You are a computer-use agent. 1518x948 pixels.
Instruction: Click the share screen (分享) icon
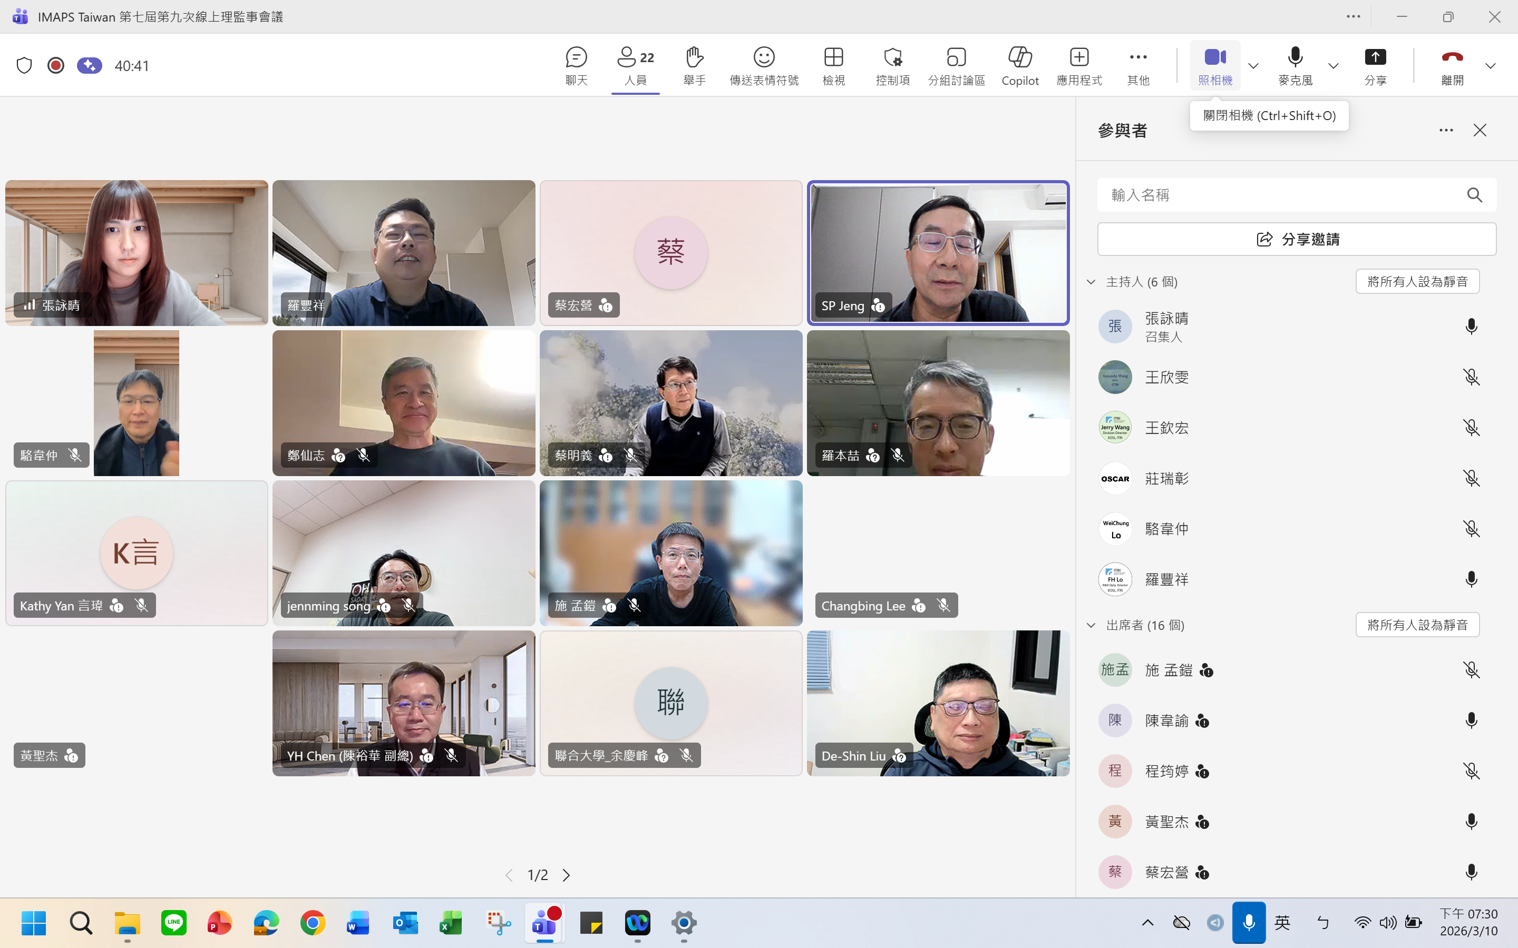(x=1375, y=65)
